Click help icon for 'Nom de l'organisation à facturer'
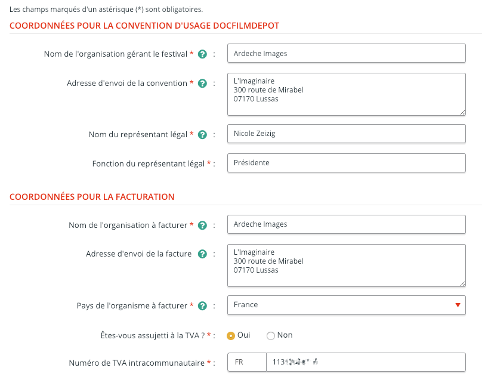This screenshot has width=482, height=386. [x=202, y=226]
